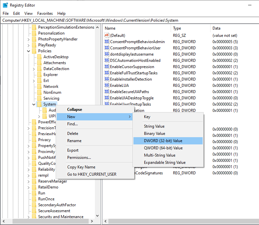This screenshot has width=259, height=225.
Task: Expand the Ext key in the tree
Action: tap(34, 81)
